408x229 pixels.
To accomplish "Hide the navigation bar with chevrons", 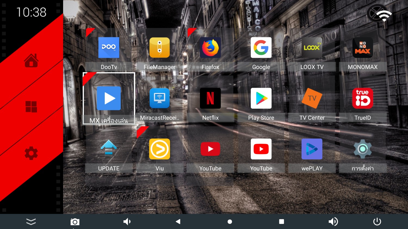I will point(31,222).
